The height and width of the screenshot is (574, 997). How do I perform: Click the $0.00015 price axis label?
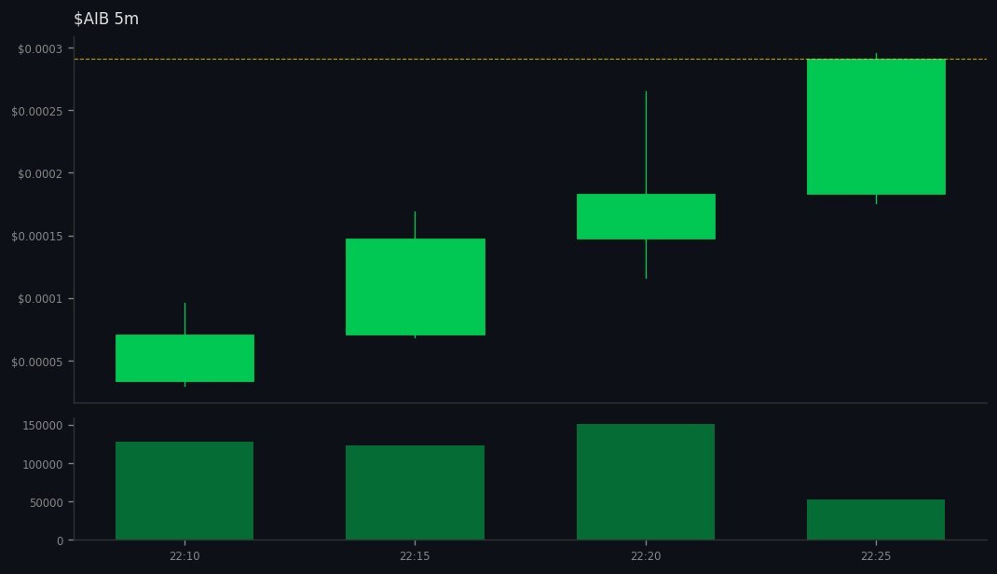click(37, 236)
